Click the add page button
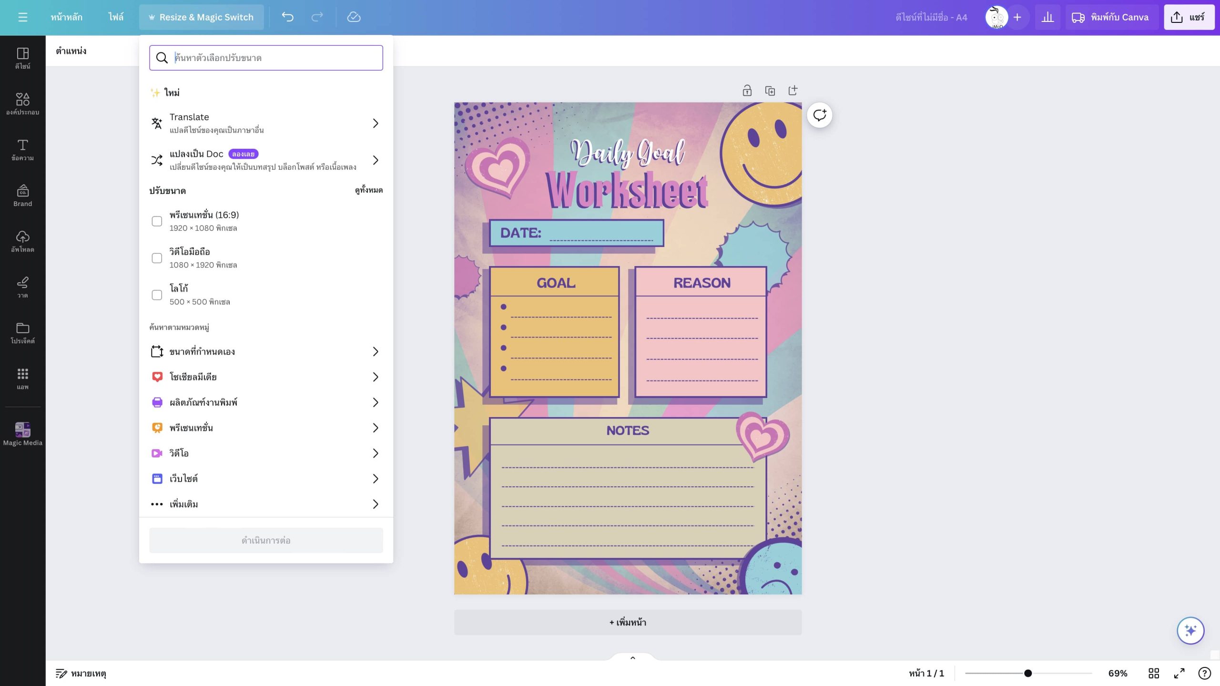1220x686 pixels. tap(628, 622)
